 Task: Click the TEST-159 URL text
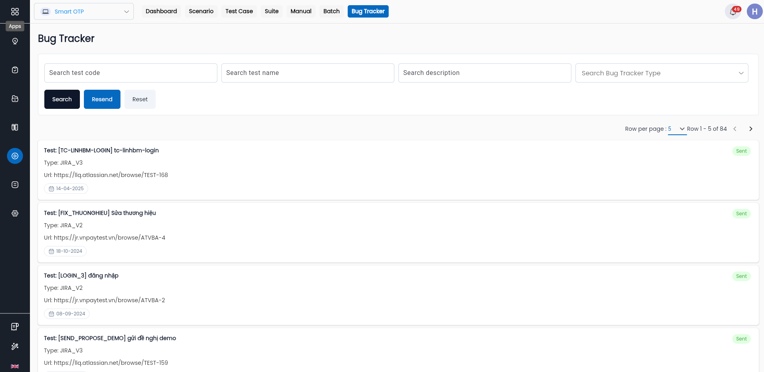pyautogui.click(x=111, y=363)
